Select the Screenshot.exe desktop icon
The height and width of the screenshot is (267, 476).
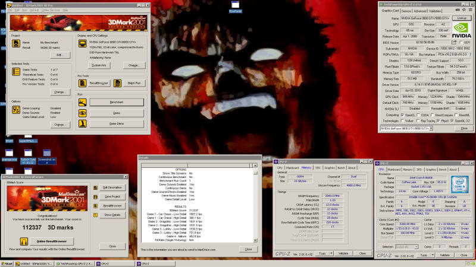47,157
